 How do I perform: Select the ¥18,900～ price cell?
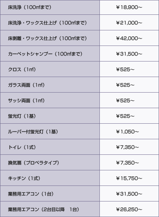coord(129,7)
